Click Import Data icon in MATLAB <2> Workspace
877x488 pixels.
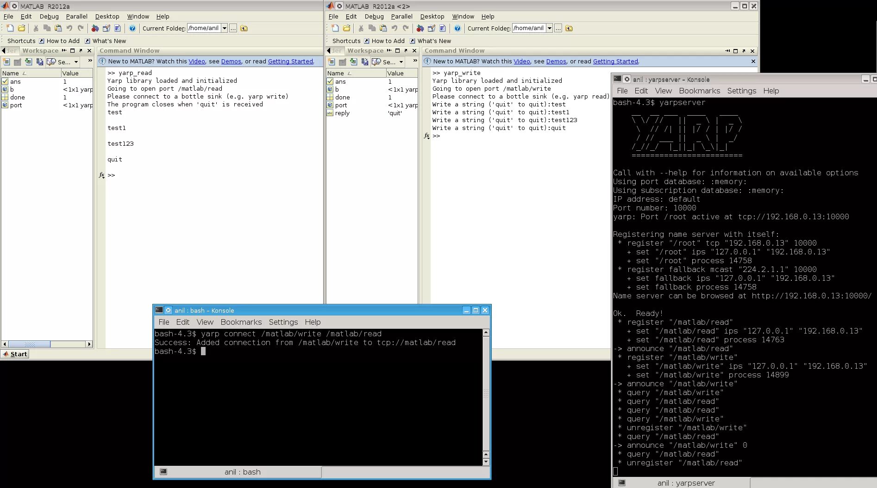pyautogui.click(x=354, y=62)
